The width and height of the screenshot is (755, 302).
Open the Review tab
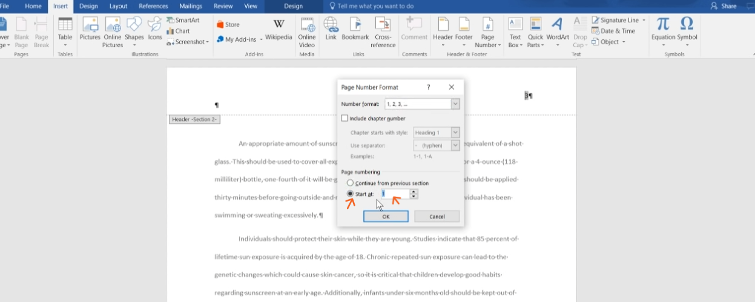coord(223,6)
